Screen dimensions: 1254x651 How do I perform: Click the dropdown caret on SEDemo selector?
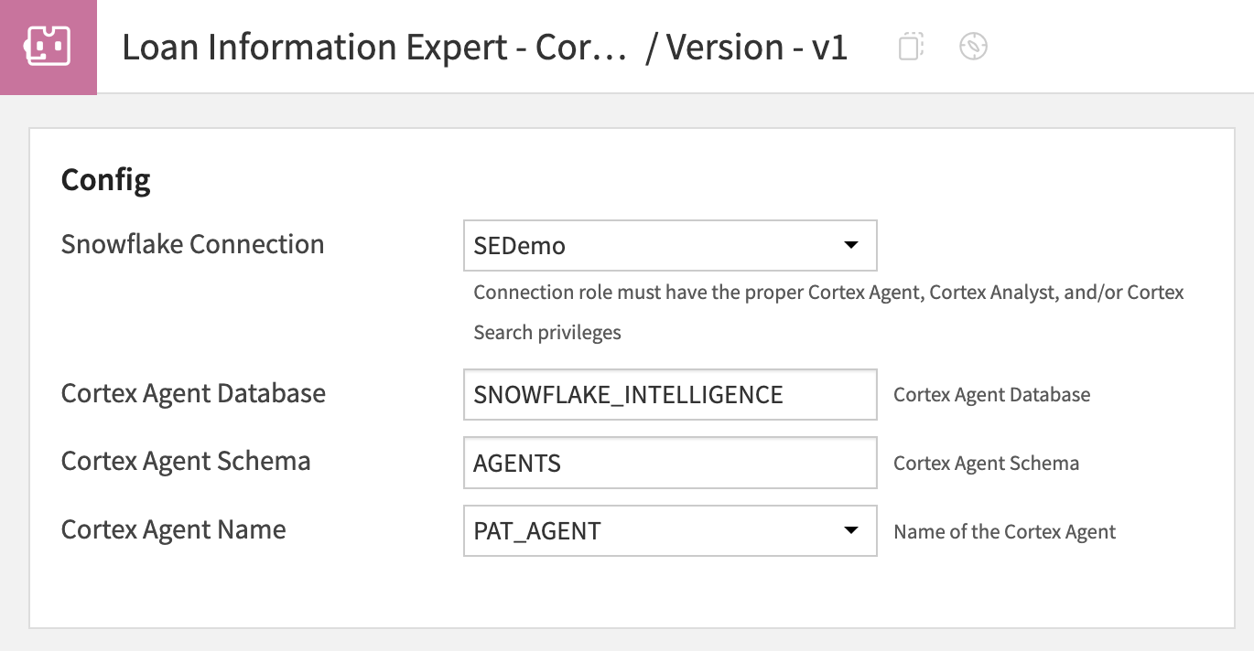point(849,245)
